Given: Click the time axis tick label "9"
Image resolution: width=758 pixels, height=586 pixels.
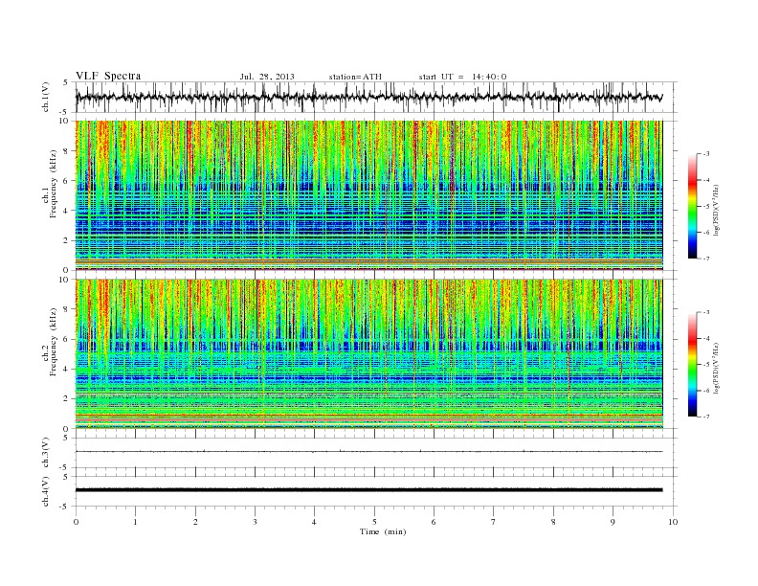Looking at the screenshot, I should pos(613,522).
